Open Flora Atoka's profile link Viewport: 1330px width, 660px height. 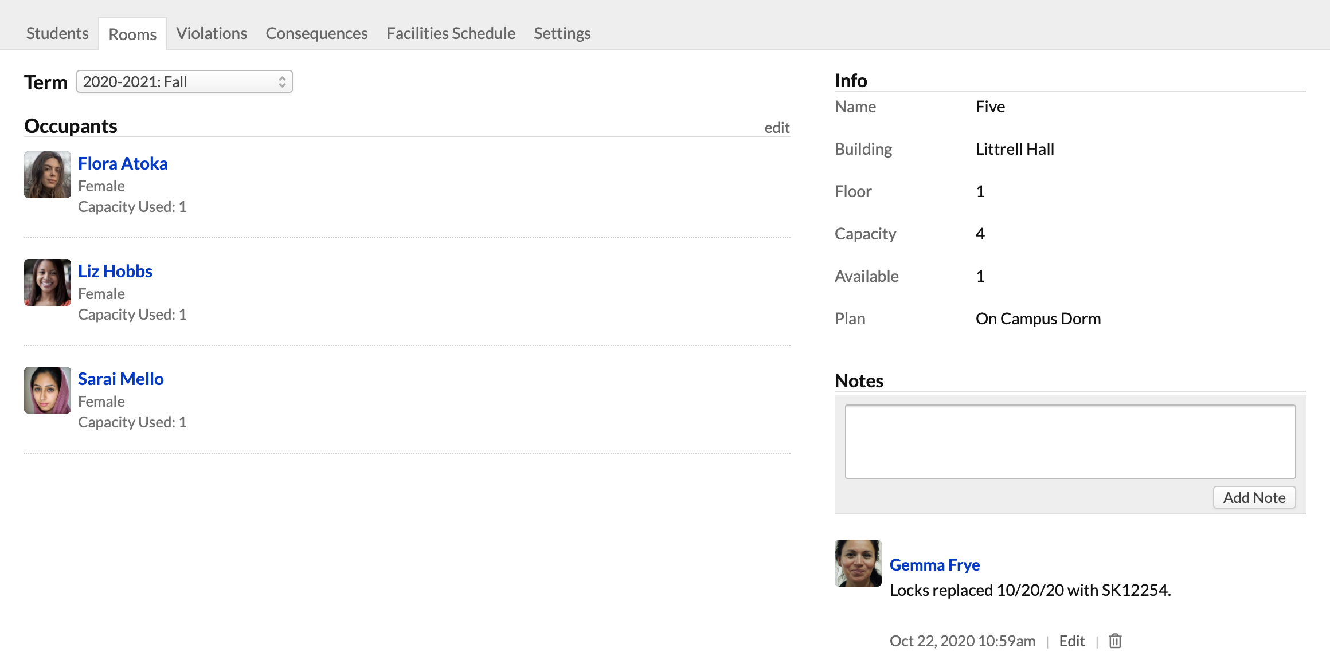[123, 163]
